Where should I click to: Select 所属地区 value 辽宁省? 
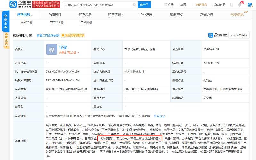click(207, 98)
